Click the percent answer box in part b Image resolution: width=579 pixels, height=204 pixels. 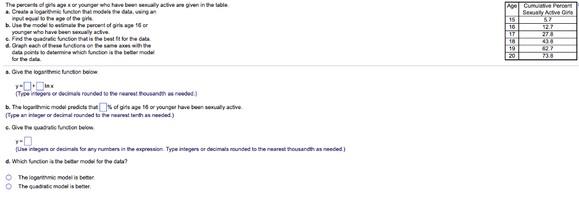point(103,107)
